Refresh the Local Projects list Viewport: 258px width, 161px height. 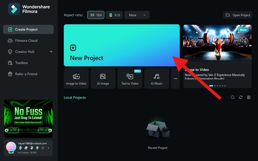241,97
